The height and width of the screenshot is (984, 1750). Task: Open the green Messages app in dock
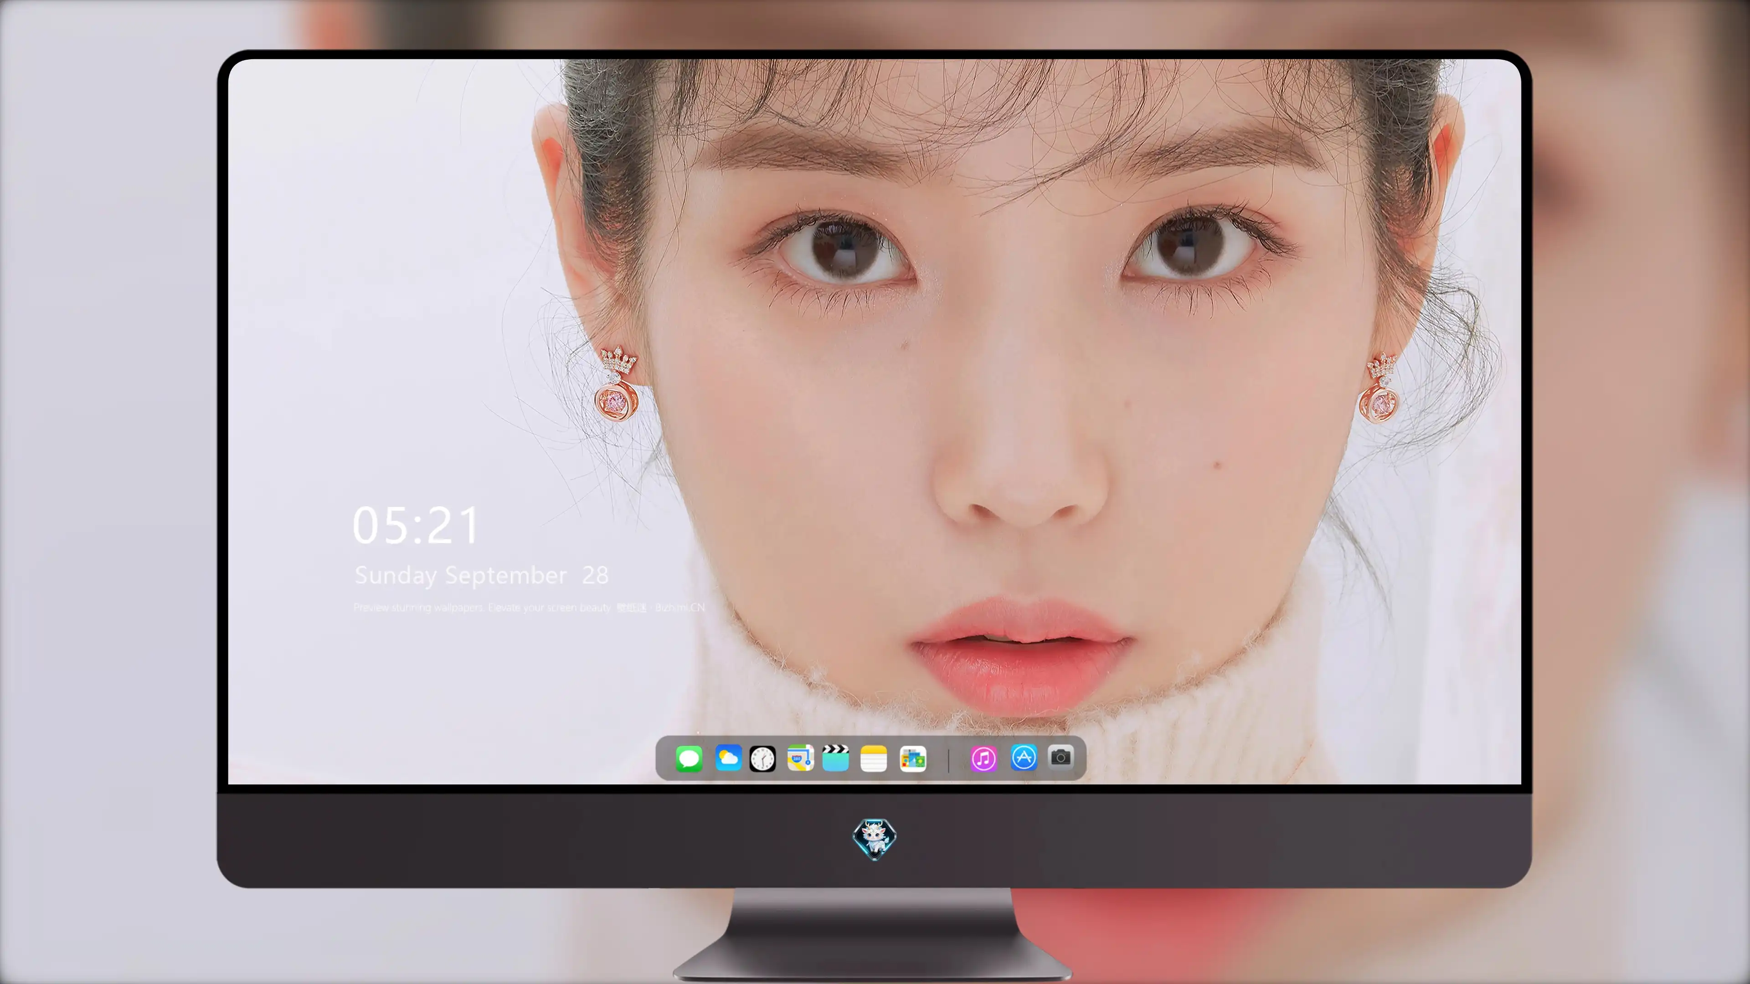click(689, 758)
